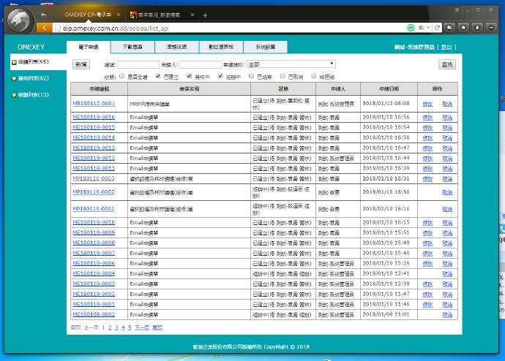The image size is (505, 361).
Task: Open the dropdown arrow next to bookmark star
Action: coord(428,28)
